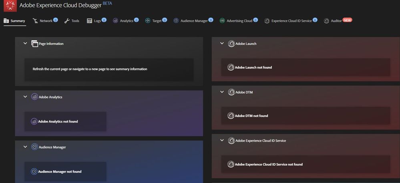Open the Auditor tab
400x183 pixels.
[338, 21]
